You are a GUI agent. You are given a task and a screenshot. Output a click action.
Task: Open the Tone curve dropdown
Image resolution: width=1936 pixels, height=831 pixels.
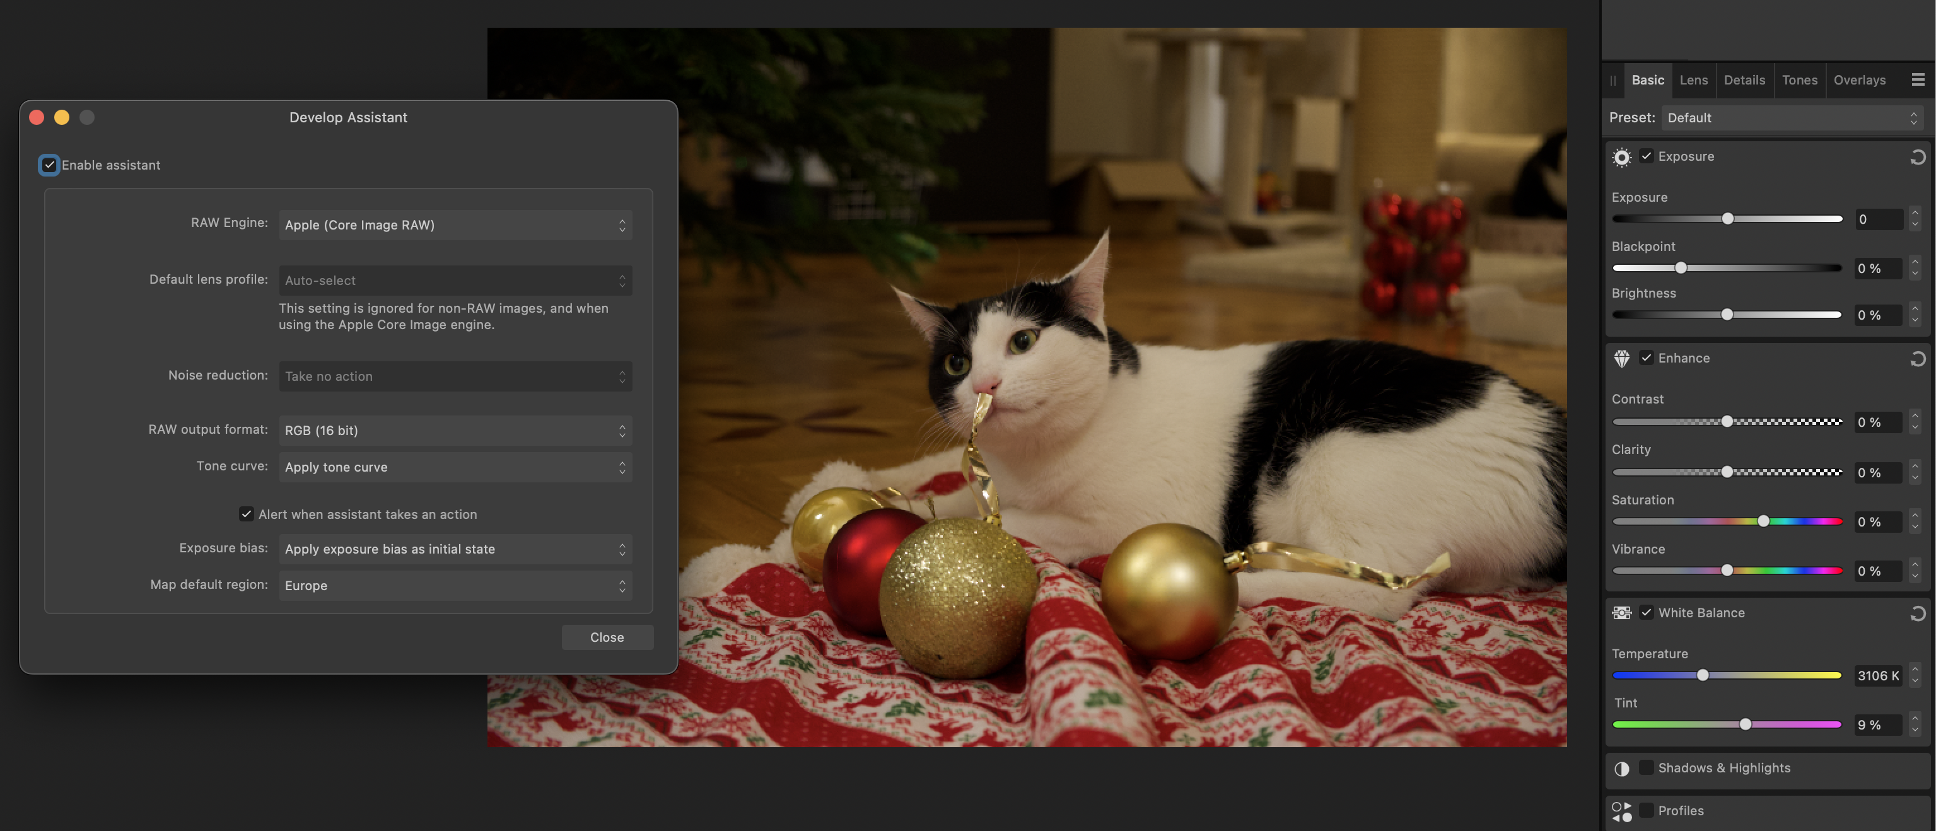point(455,467)
